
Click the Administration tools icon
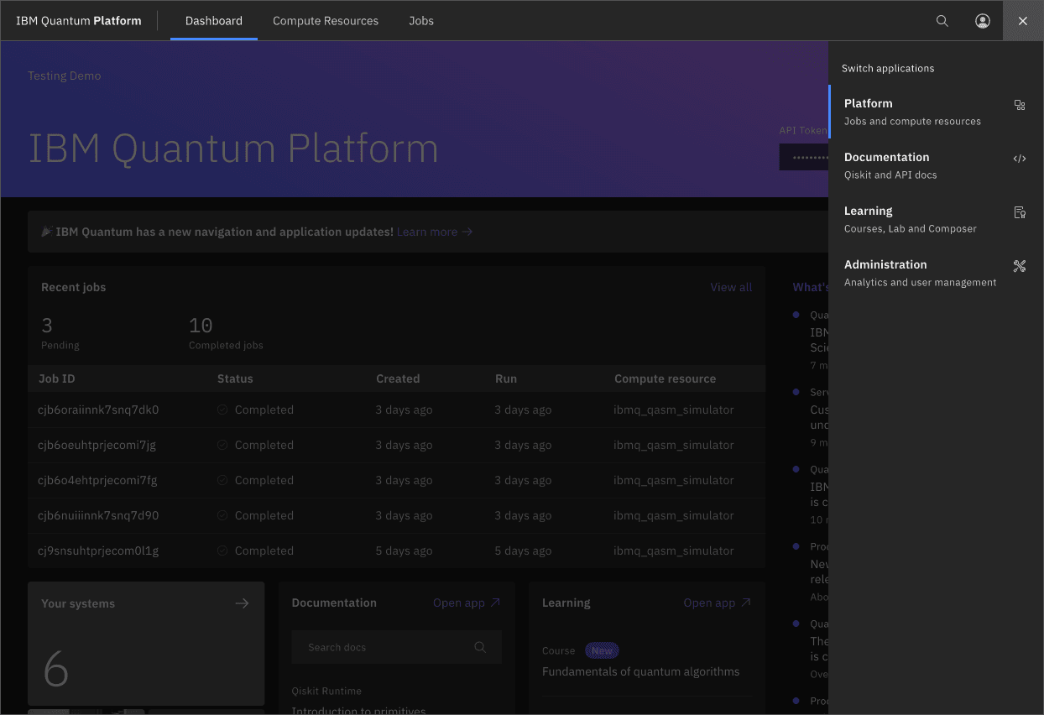[1020, 266]
